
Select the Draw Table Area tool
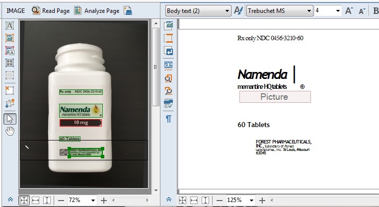coord(9,63)
